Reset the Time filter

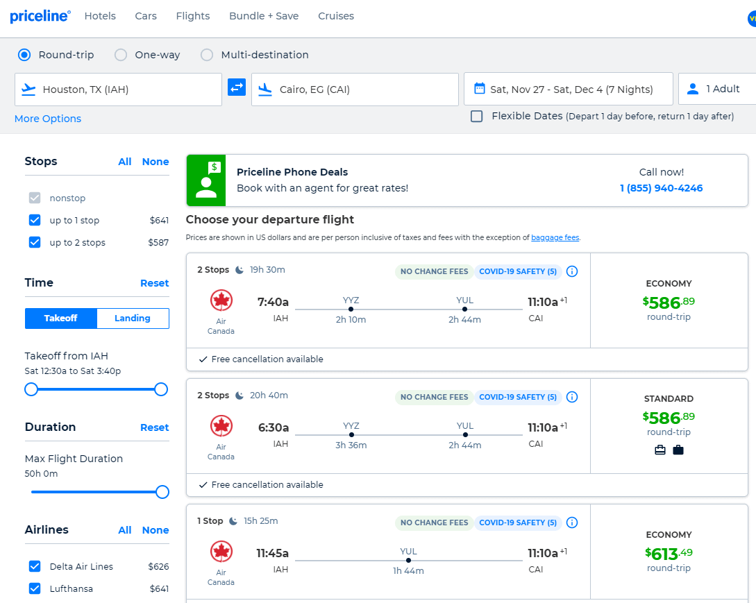point(154,283)
